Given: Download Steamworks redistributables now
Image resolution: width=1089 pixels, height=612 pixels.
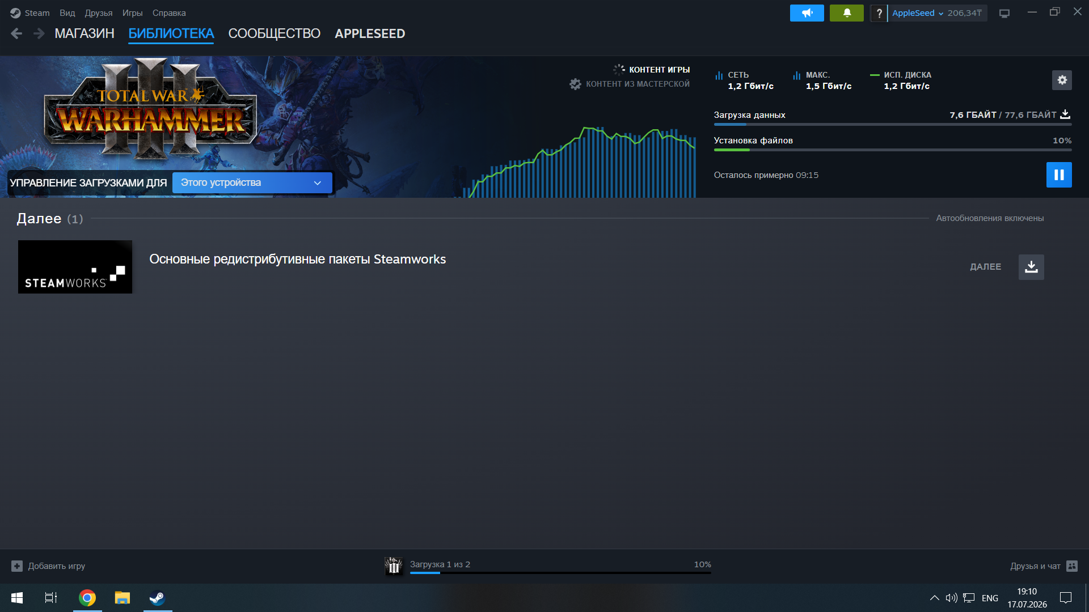Looking at the screenshot, I should click(x=1031, y=267).
